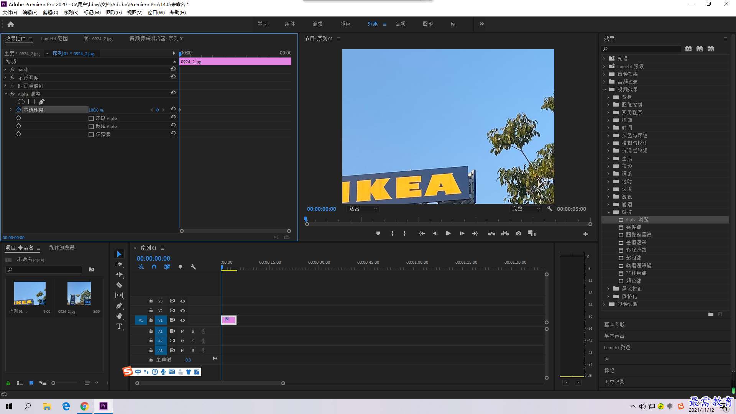Select the clip on track V1
Screen dimensions: 736x414
coord(229,320)
